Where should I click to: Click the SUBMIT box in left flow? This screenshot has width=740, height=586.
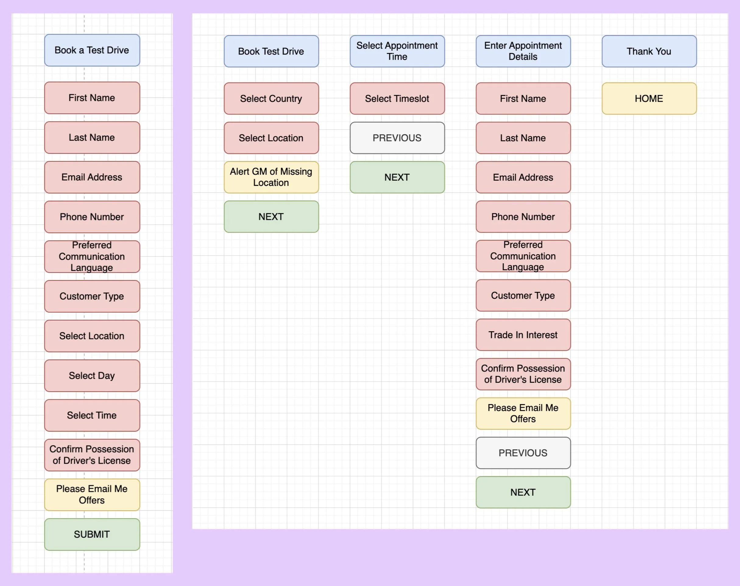[92, 534]
